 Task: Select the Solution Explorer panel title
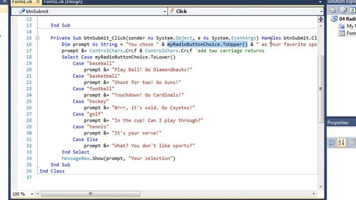coord(342,2)
